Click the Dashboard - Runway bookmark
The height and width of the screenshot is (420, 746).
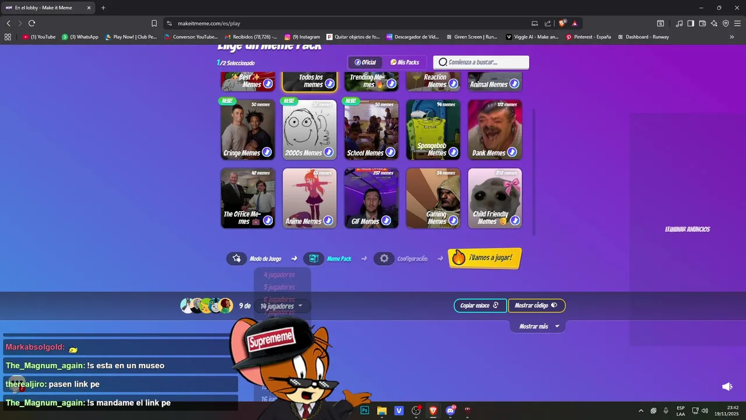[642, 37]
